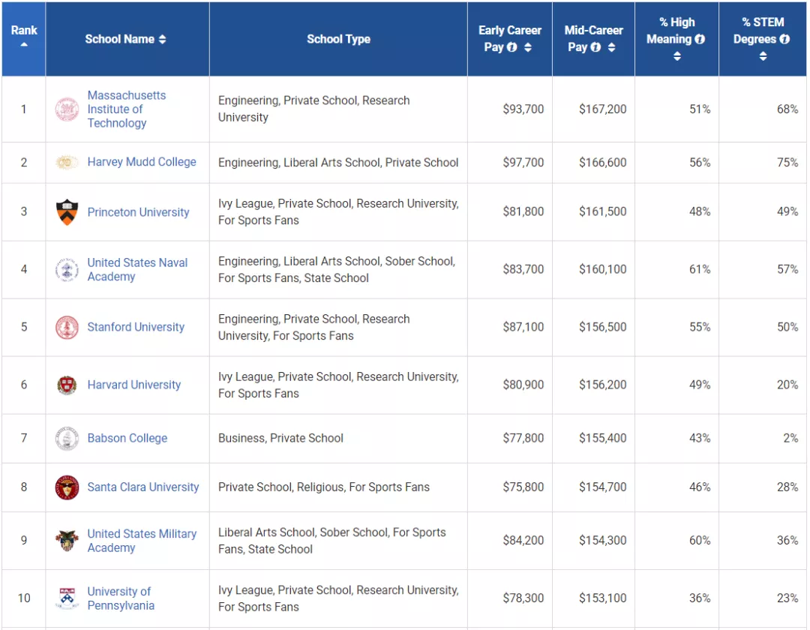Image resolution: width=810 pixels, height=630 pixels.
Task: Select Stanford's early career pay $87,100
Action: coord(523,327)
